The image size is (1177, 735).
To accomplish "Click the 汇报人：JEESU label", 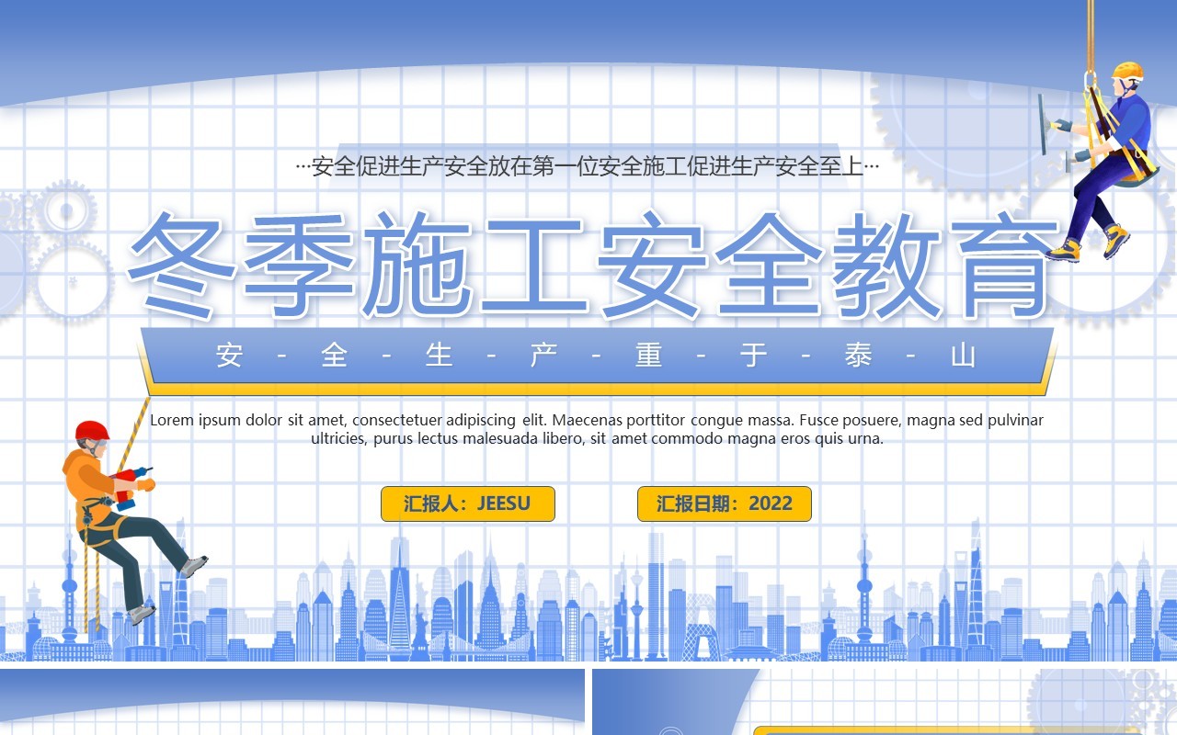I will [468, 503].
